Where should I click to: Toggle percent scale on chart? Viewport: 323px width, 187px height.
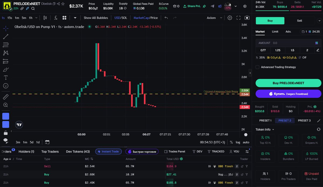(231, 142)
